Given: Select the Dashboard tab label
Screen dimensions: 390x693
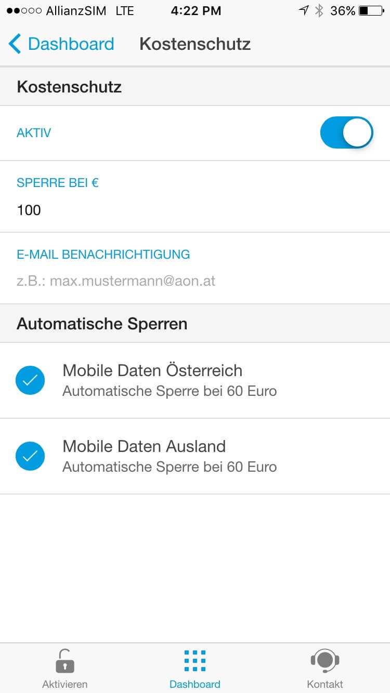Looking at the screenshot, I should click(195, 684).
